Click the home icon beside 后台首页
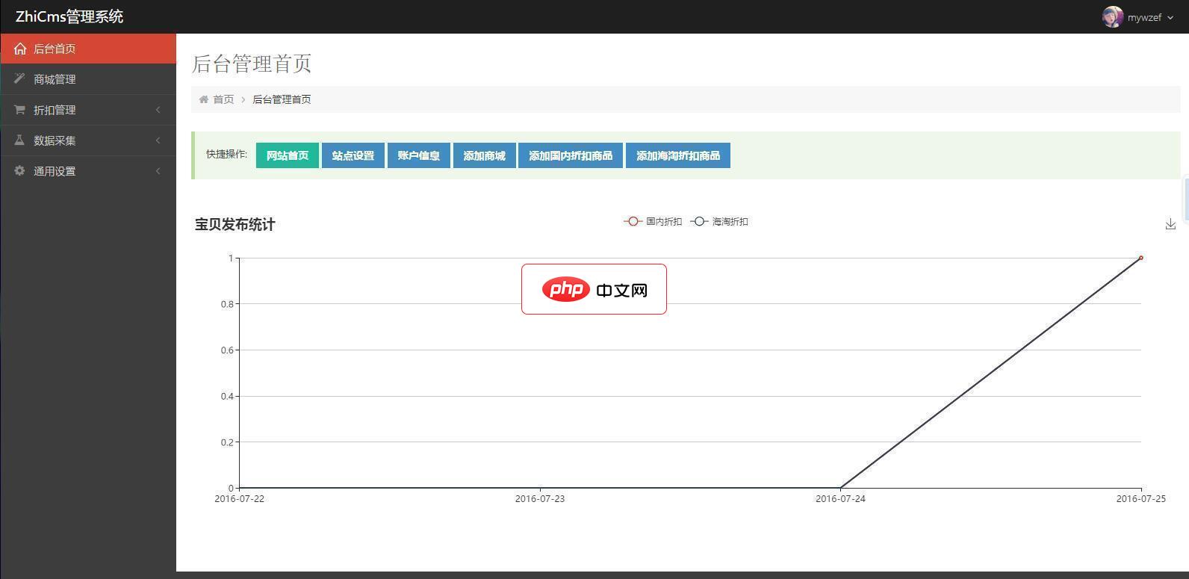 tap(20, 49)
